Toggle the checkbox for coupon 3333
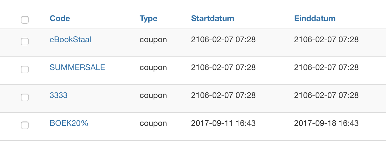 click(x=25, y=97)
